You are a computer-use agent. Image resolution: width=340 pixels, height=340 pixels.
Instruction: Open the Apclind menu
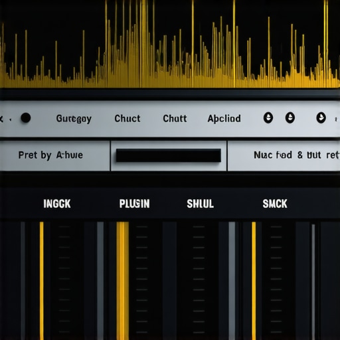pos(224,119)
